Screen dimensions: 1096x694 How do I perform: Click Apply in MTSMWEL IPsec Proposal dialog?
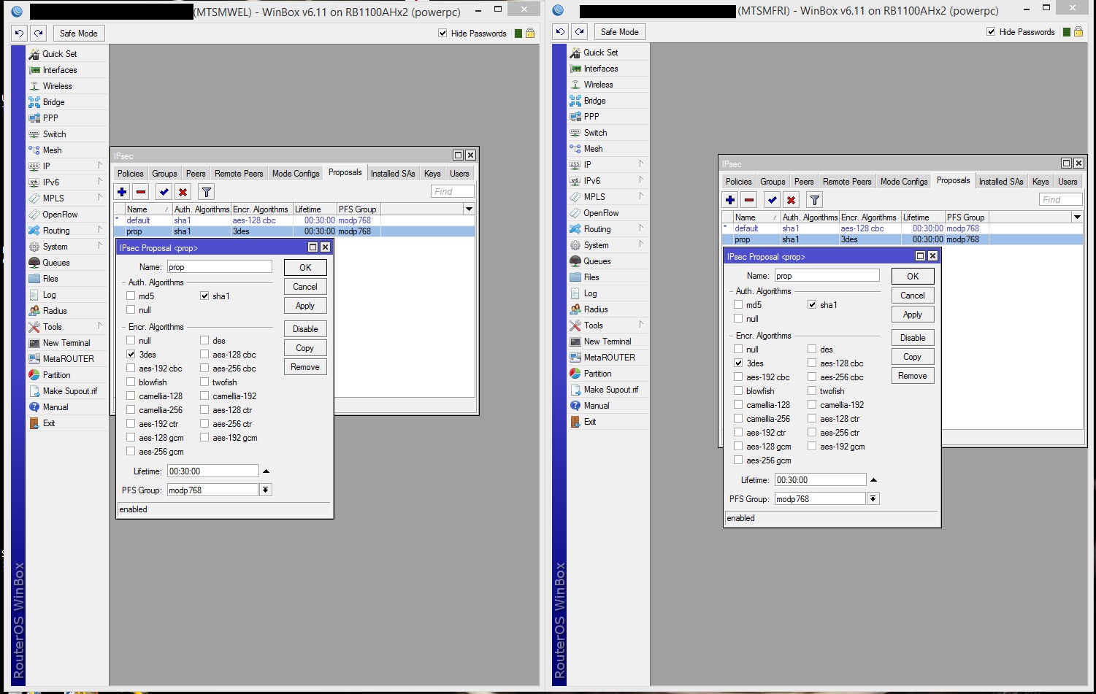pyautogui.click(x=305, y=306)
